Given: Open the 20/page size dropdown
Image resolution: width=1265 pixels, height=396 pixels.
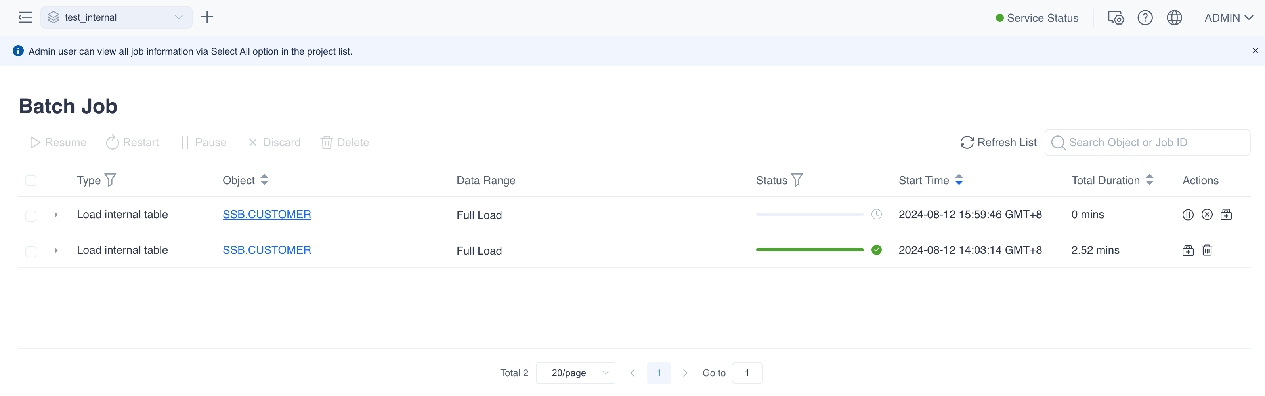Looking at the screenshot, I should [575, 373].
